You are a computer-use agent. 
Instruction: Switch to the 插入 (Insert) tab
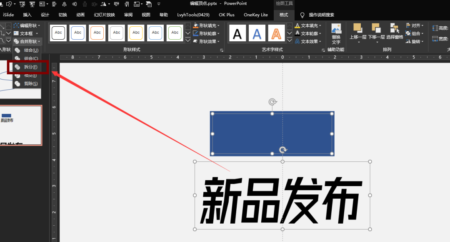point(27,15)
